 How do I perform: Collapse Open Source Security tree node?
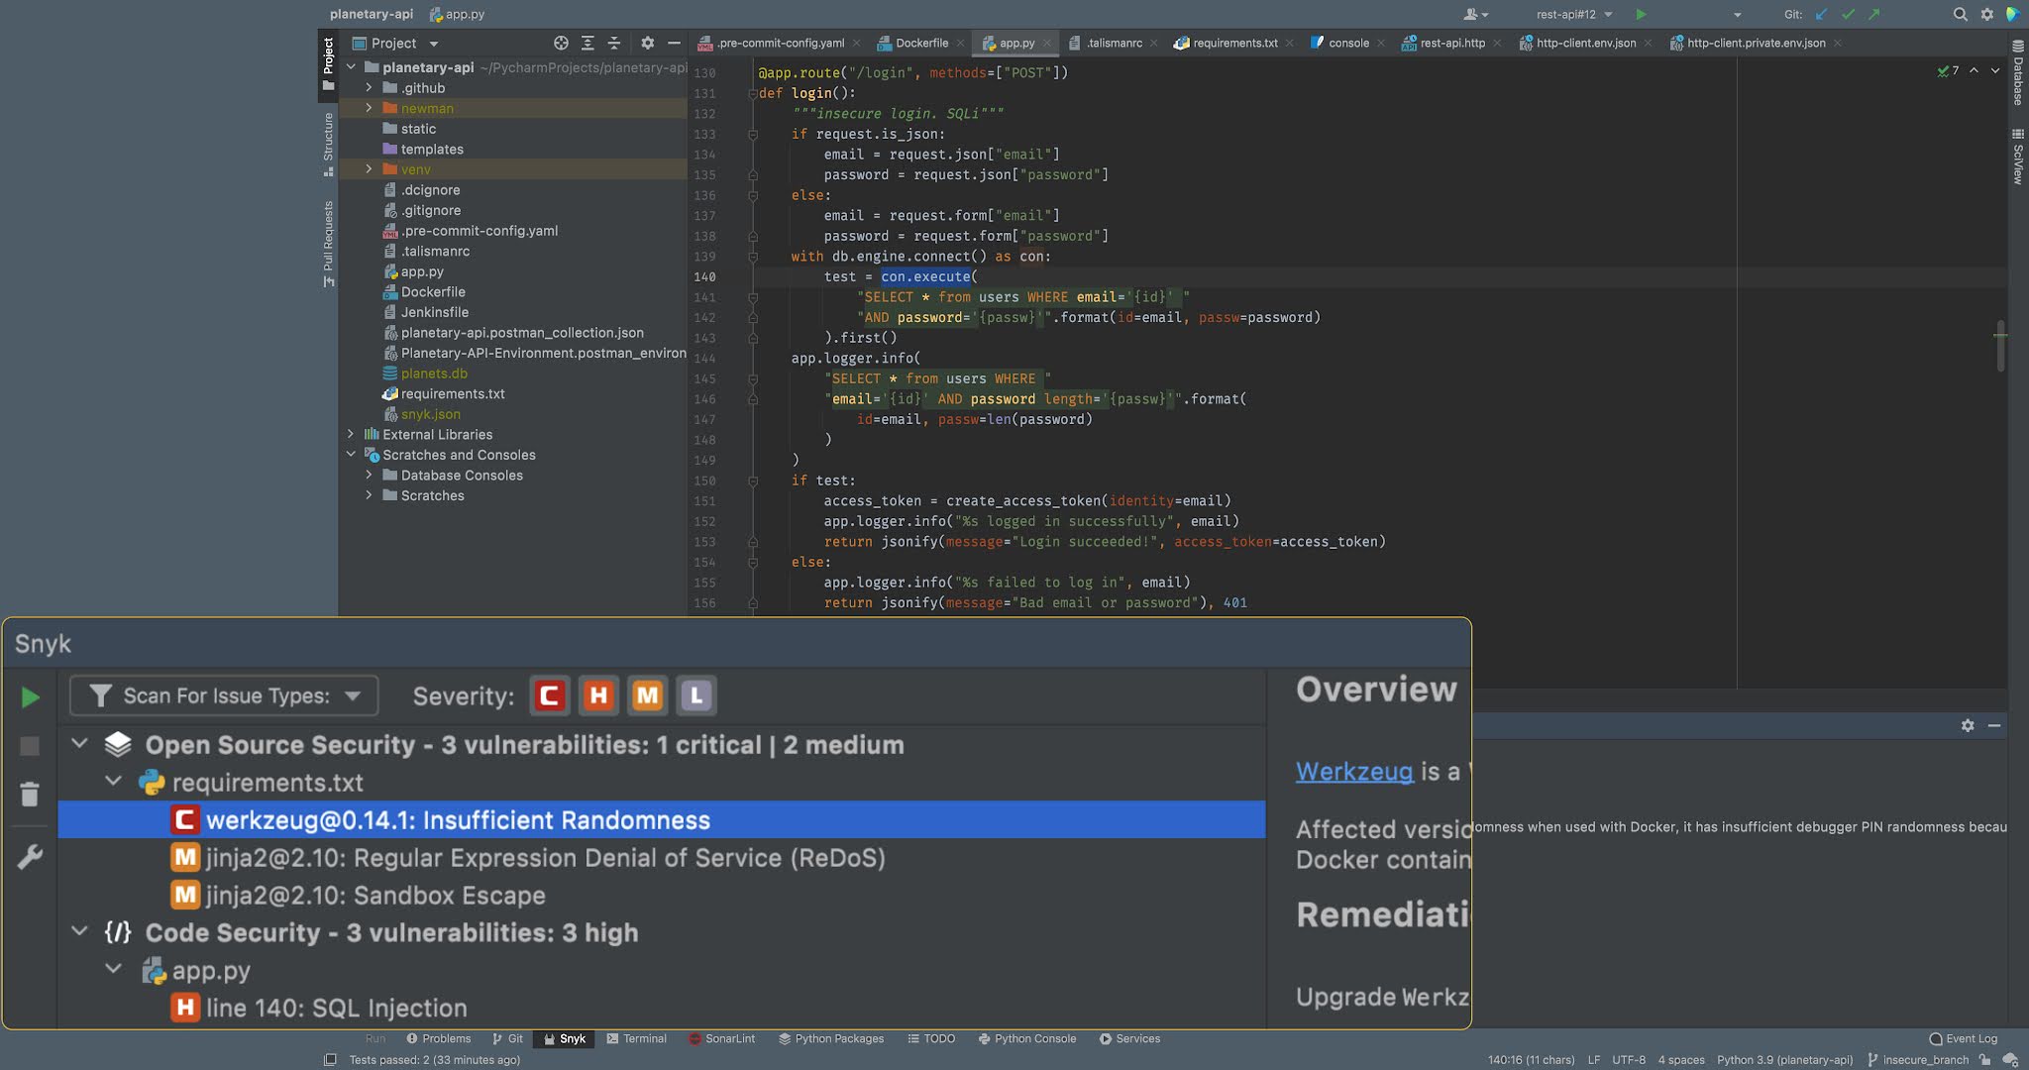click(79, 744)
